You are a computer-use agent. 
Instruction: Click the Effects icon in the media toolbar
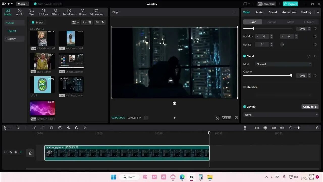coord(55,12)
